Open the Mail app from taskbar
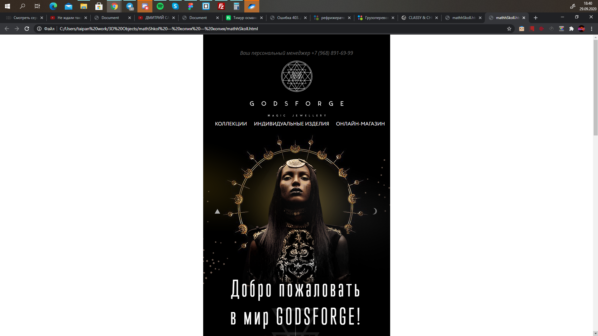 point(69,6)
